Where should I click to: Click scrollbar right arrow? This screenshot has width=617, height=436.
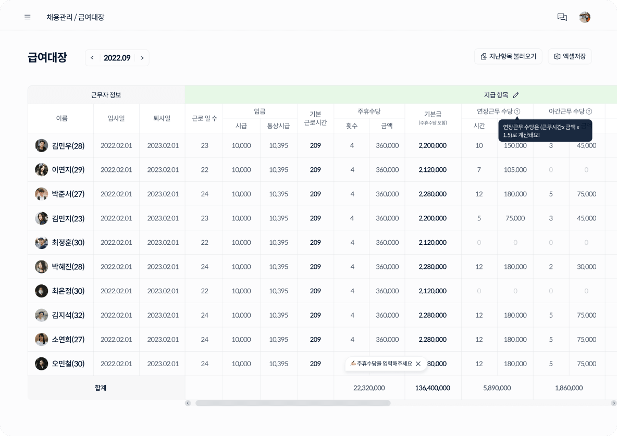[613, 403]
